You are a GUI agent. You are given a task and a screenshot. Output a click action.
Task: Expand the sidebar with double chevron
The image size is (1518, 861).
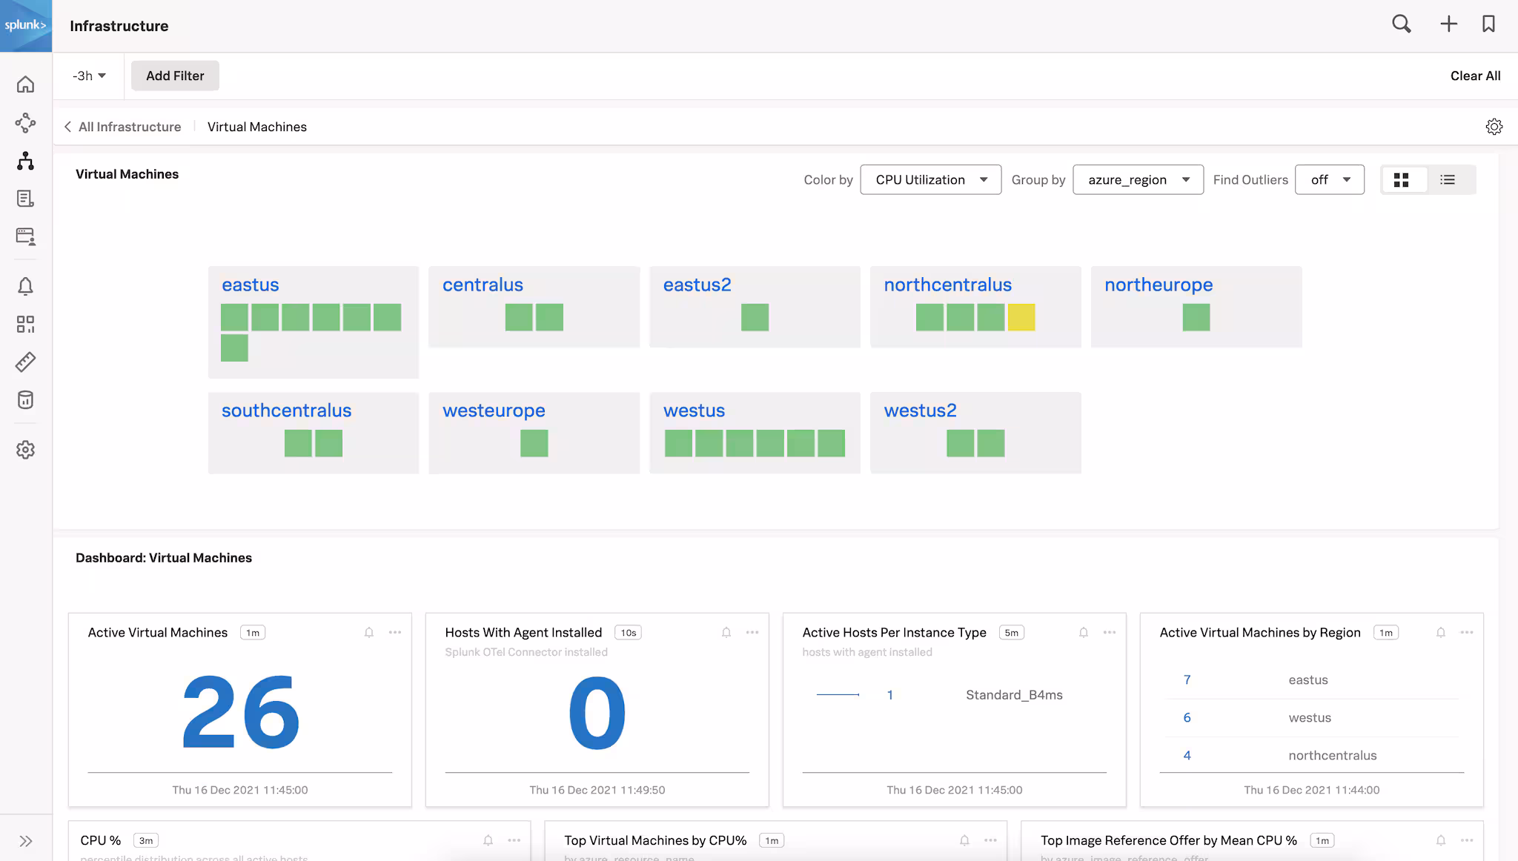26,841
